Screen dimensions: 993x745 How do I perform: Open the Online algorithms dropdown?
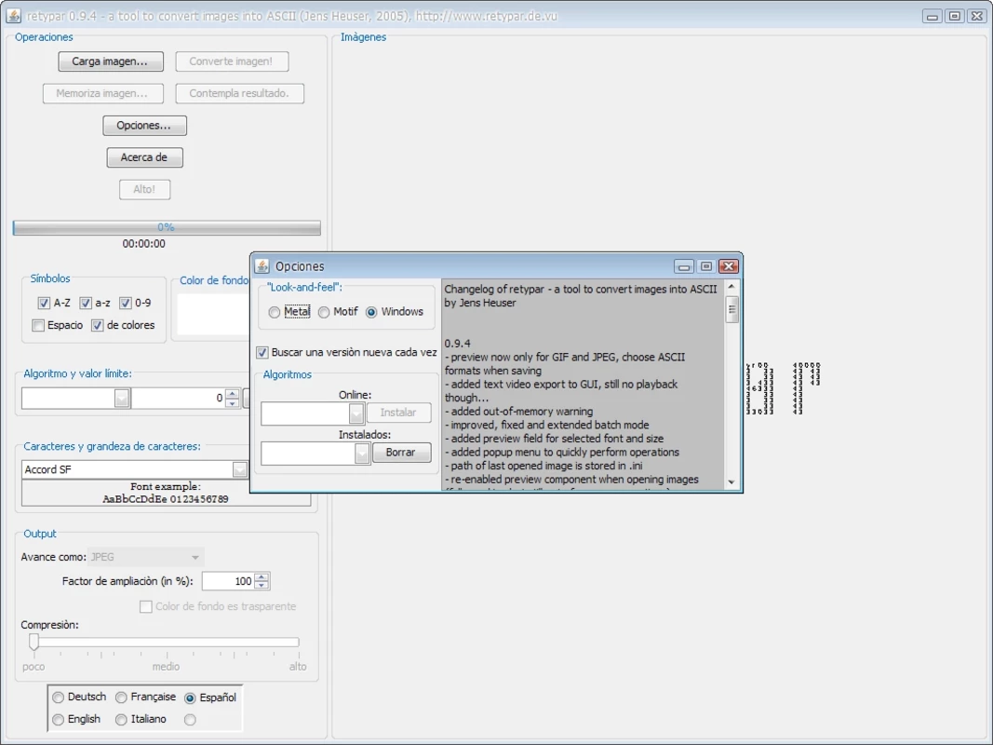pos(356,413)
